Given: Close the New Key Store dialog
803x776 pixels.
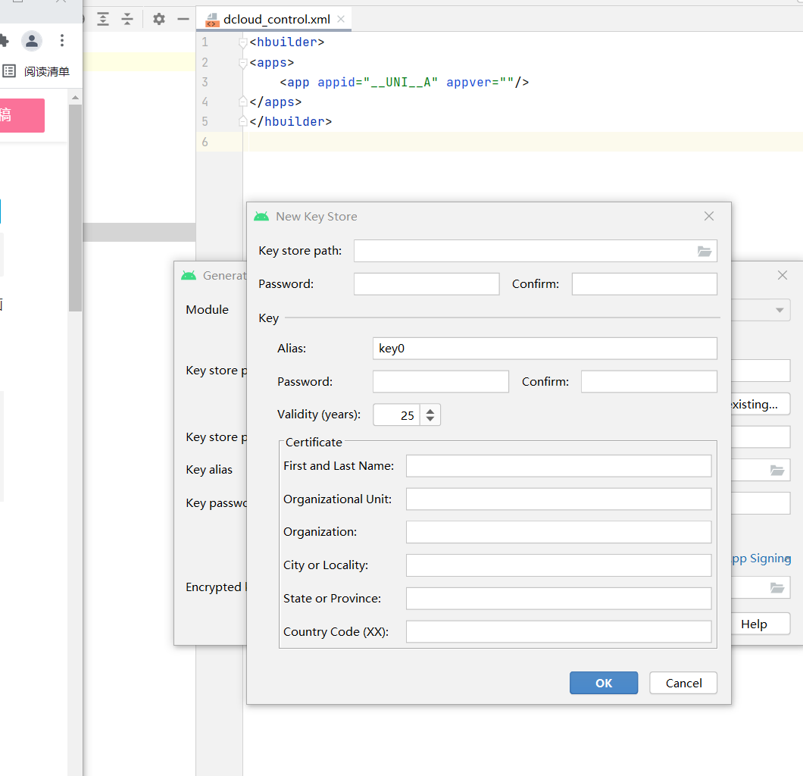Looking at the screenshot, I should tap(709, 216).
